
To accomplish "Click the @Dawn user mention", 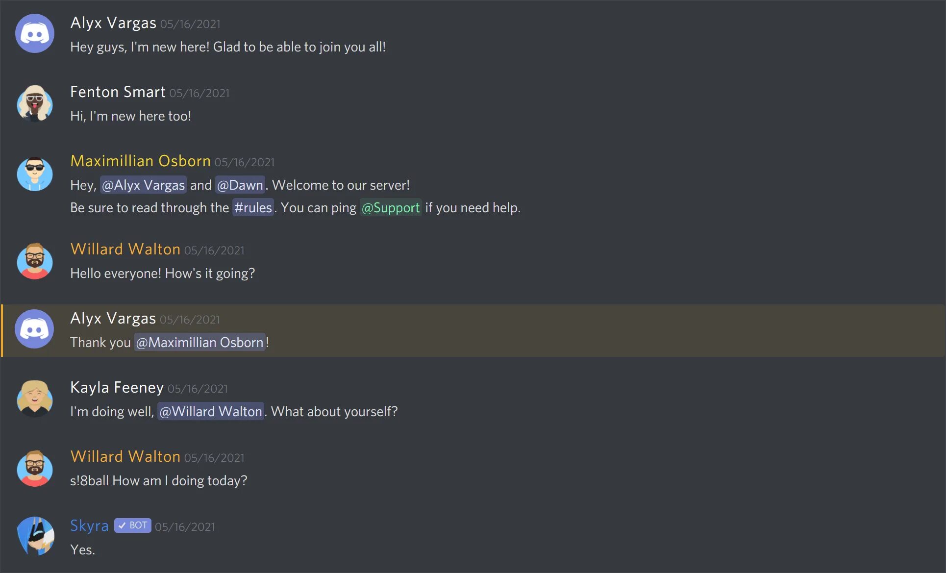I will click(240, 185).
